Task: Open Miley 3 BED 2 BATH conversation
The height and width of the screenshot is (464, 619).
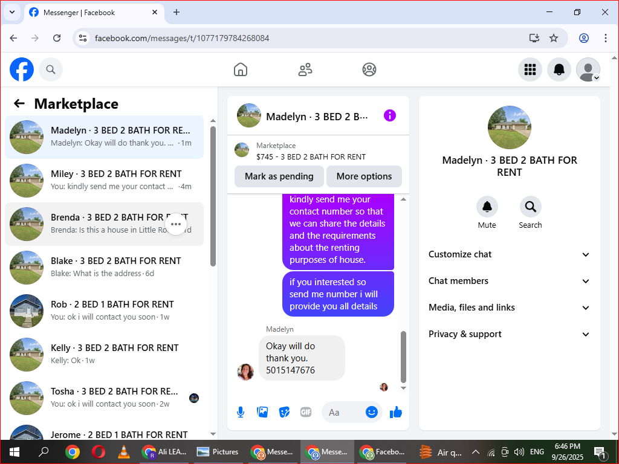Action: [104, 180]
